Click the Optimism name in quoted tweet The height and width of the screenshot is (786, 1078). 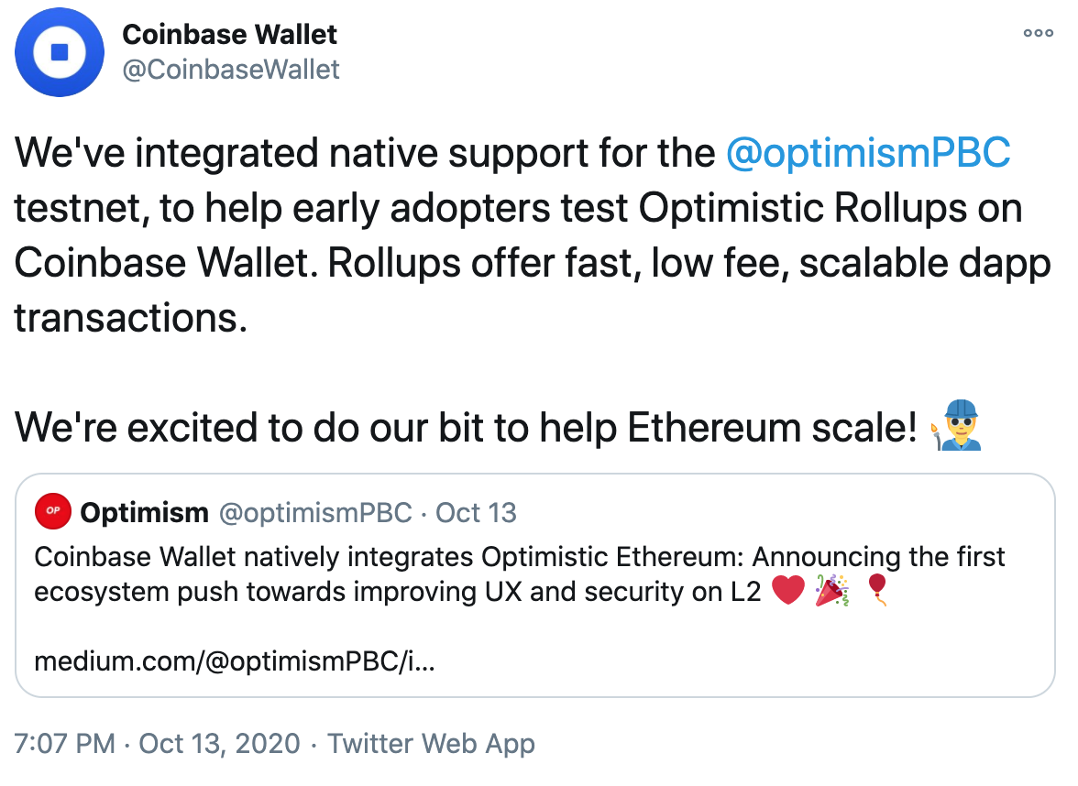[145, 512]
